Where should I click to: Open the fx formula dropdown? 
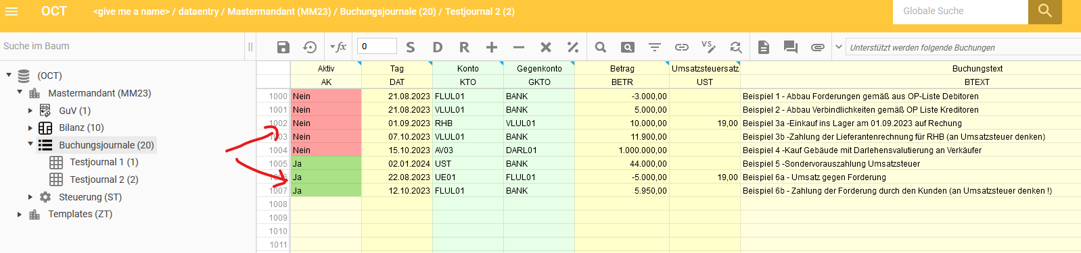coord(338,47)
